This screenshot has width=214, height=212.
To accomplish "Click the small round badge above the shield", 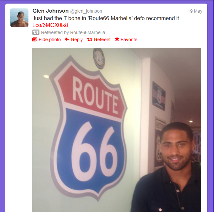I will click(99, 58).
